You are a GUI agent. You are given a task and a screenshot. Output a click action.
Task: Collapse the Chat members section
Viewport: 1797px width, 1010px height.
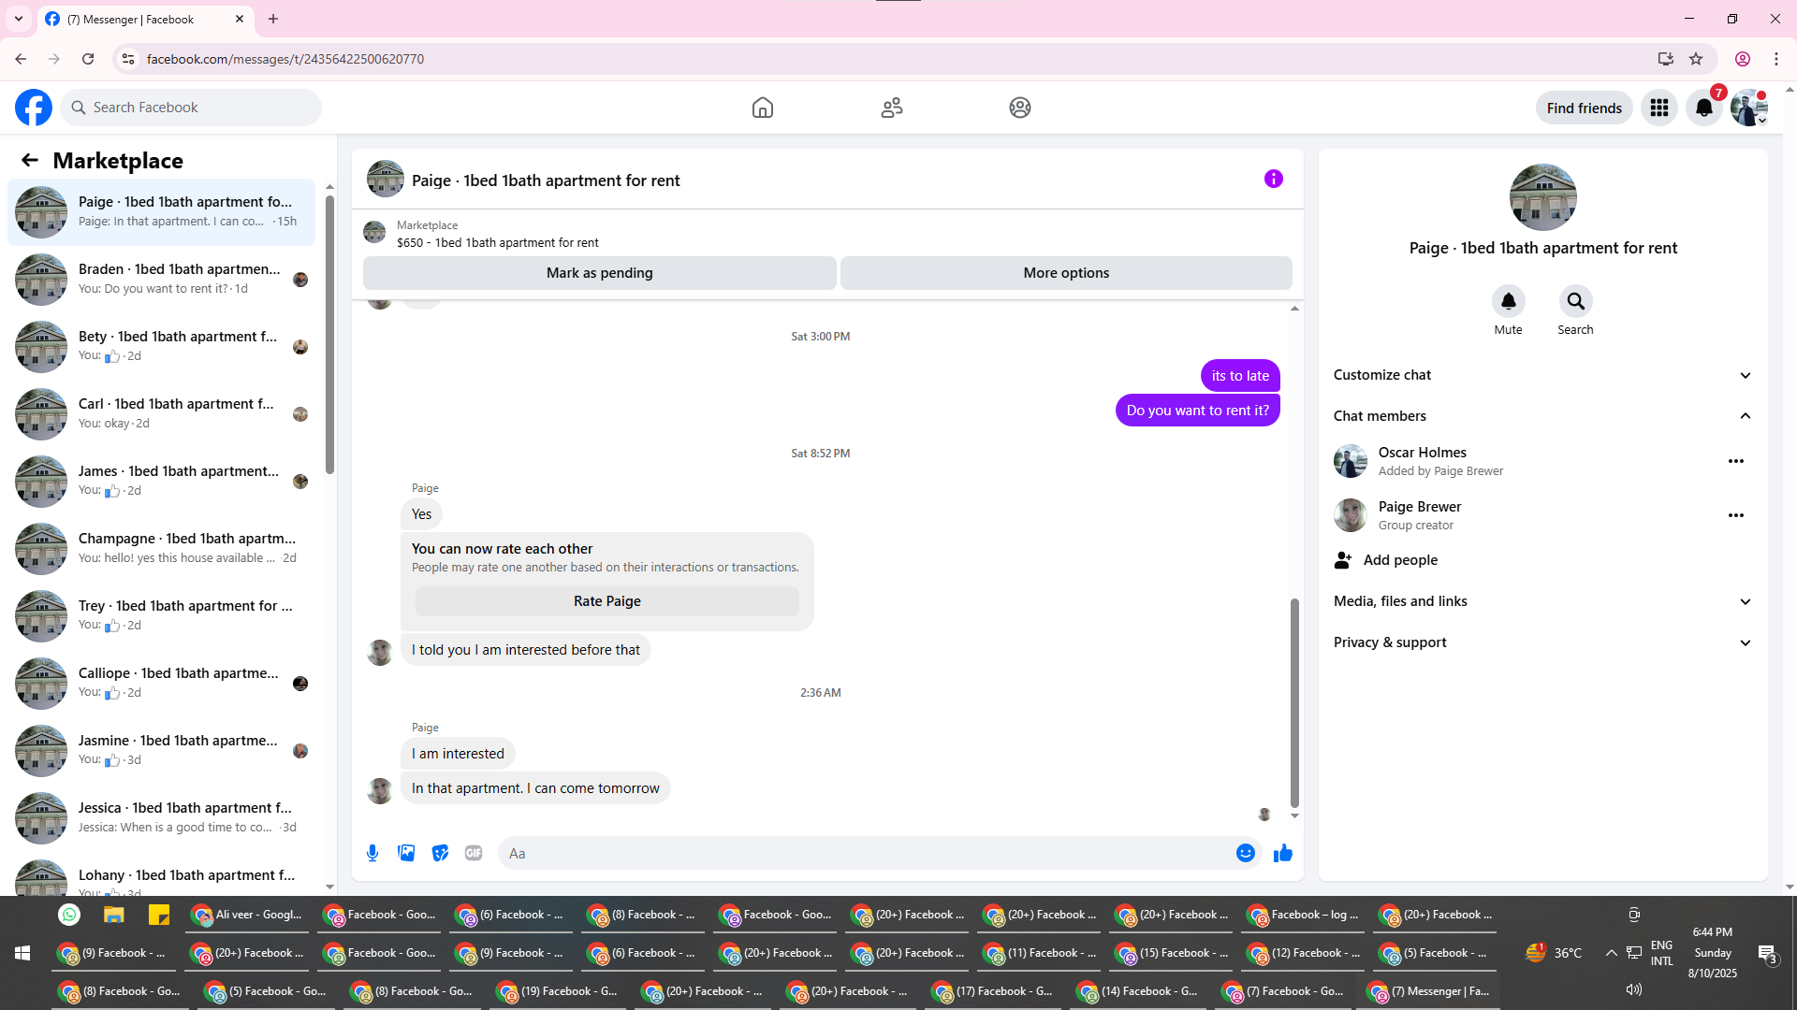pos(1745,416)
